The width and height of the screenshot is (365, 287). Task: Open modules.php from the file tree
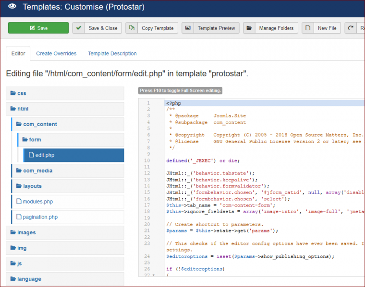pos(37,202)
